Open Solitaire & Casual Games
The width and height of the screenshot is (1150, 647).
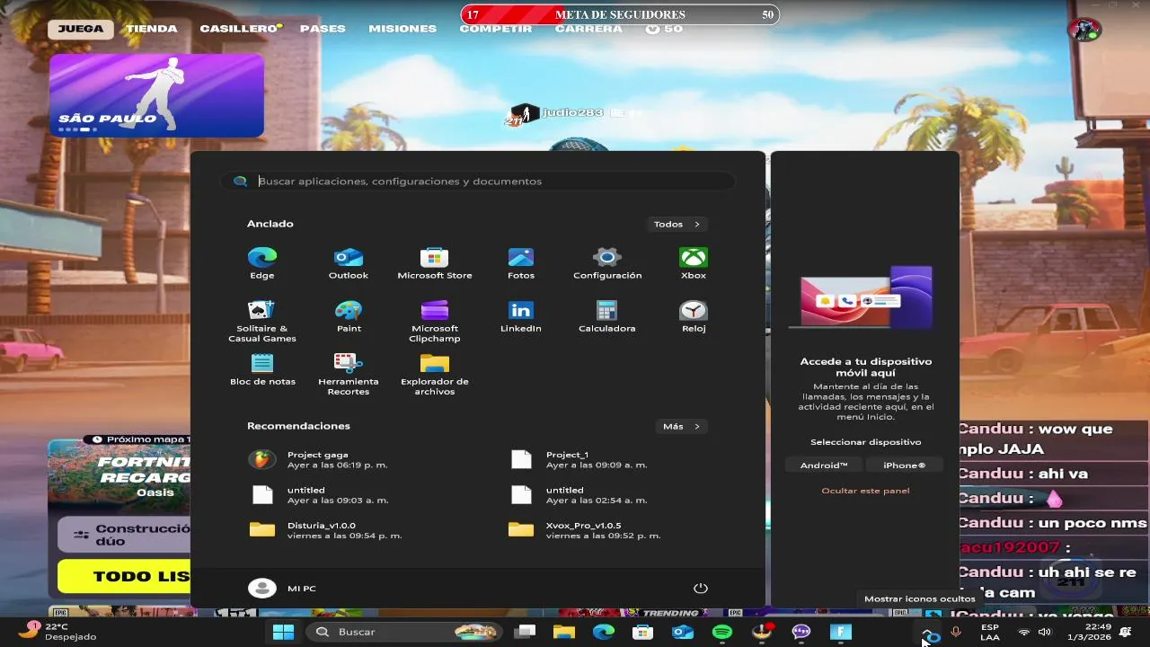[x=262, y=321]
